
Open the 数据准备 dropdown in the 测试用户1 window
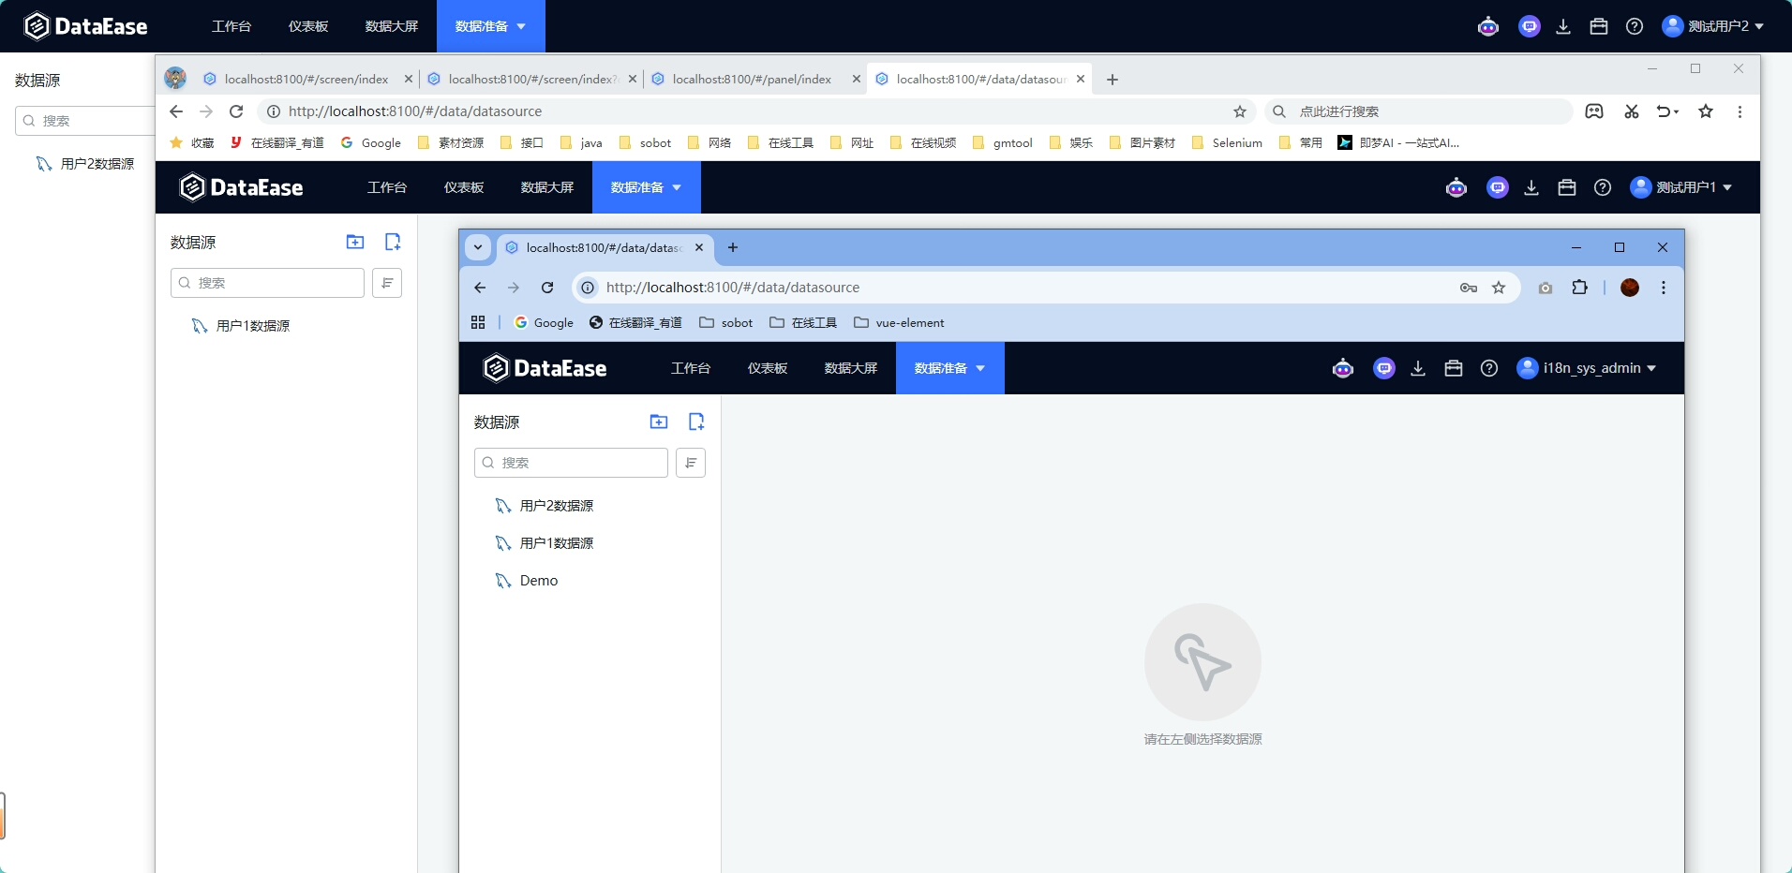[x=647, y=187]
